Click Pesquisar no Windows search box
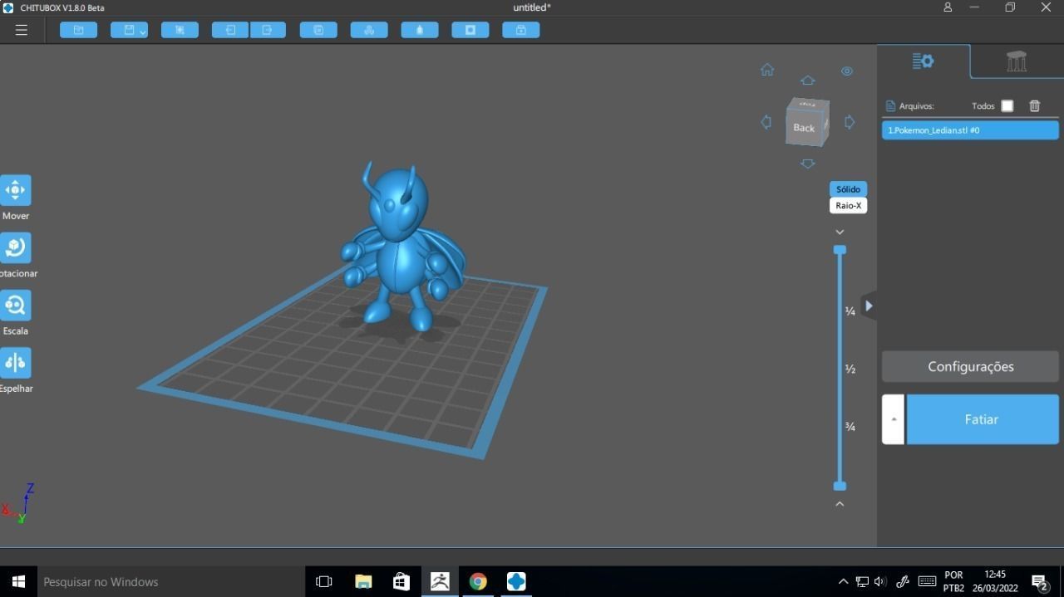1064x597 pixels. click(x=170, y=581)
